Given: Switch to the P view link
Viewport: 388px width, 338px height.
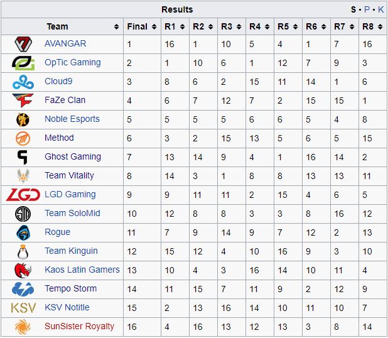Looking at the screenshot, I should [x=367, y=9].
